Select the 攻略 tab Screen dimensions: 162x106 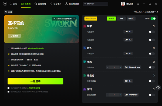click(x=121, y=19)
